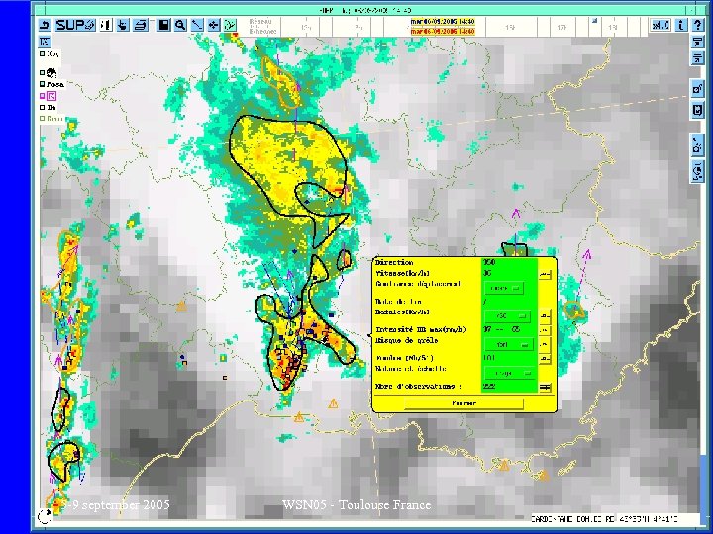Click the graph button beside Vitesse row
The height and width of the screenshot is (534, 713).
coord(545,274)
